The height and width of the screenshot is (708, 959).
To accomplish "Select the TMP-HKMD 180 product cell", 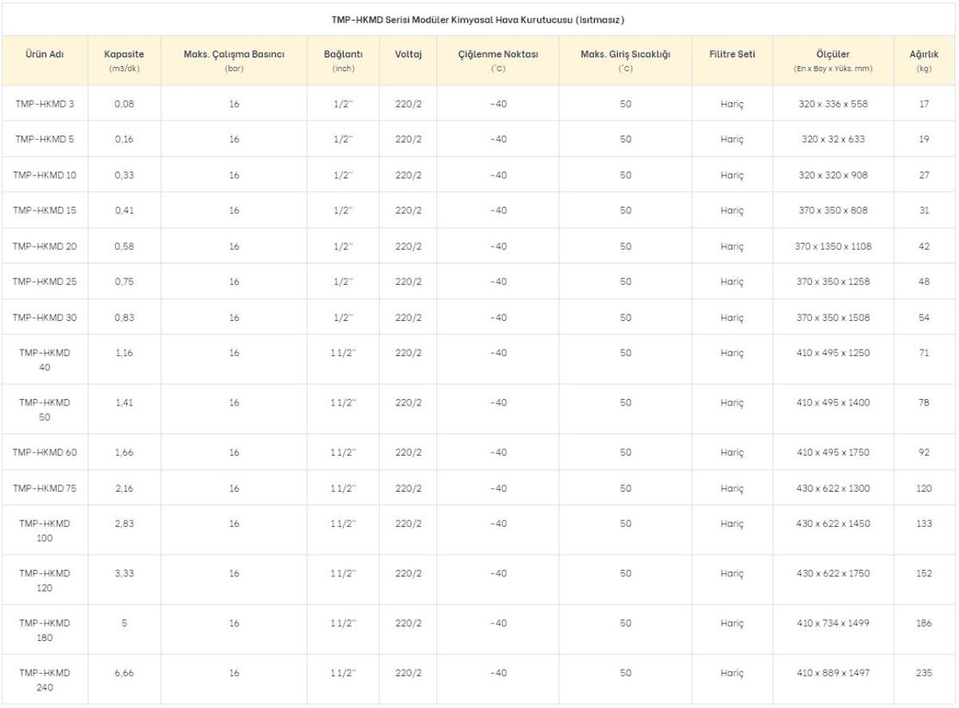I will tap(45, 631).
